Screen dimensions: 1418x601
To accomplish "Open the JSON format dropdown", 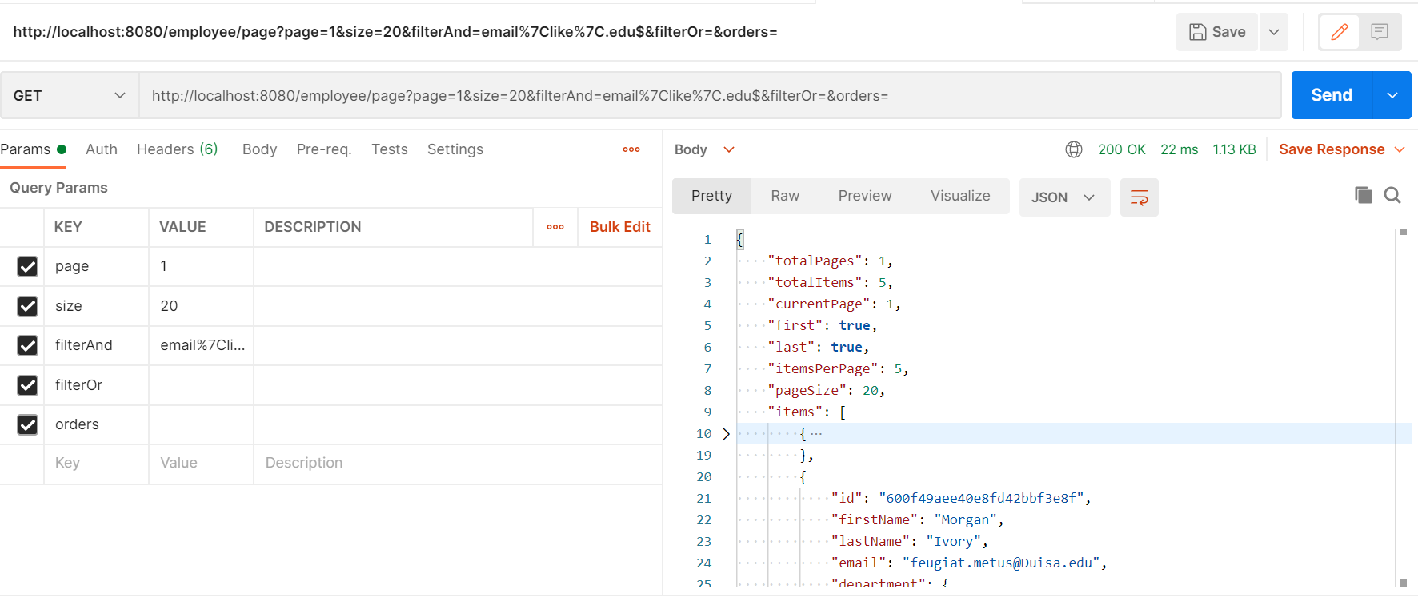I will 1063,197.
